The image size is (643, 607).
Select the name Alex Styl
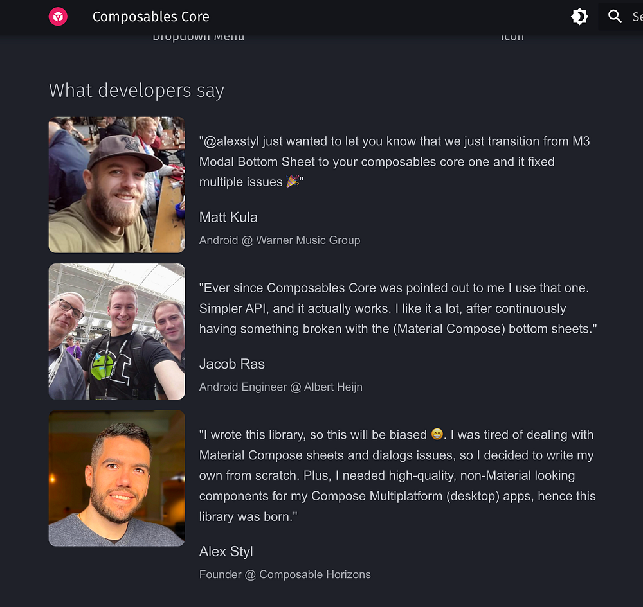[x=226, y=551]
